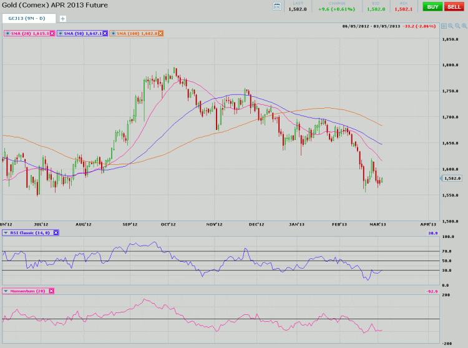
Task: Add a new chart tab with plus
Action: [62, 19]
